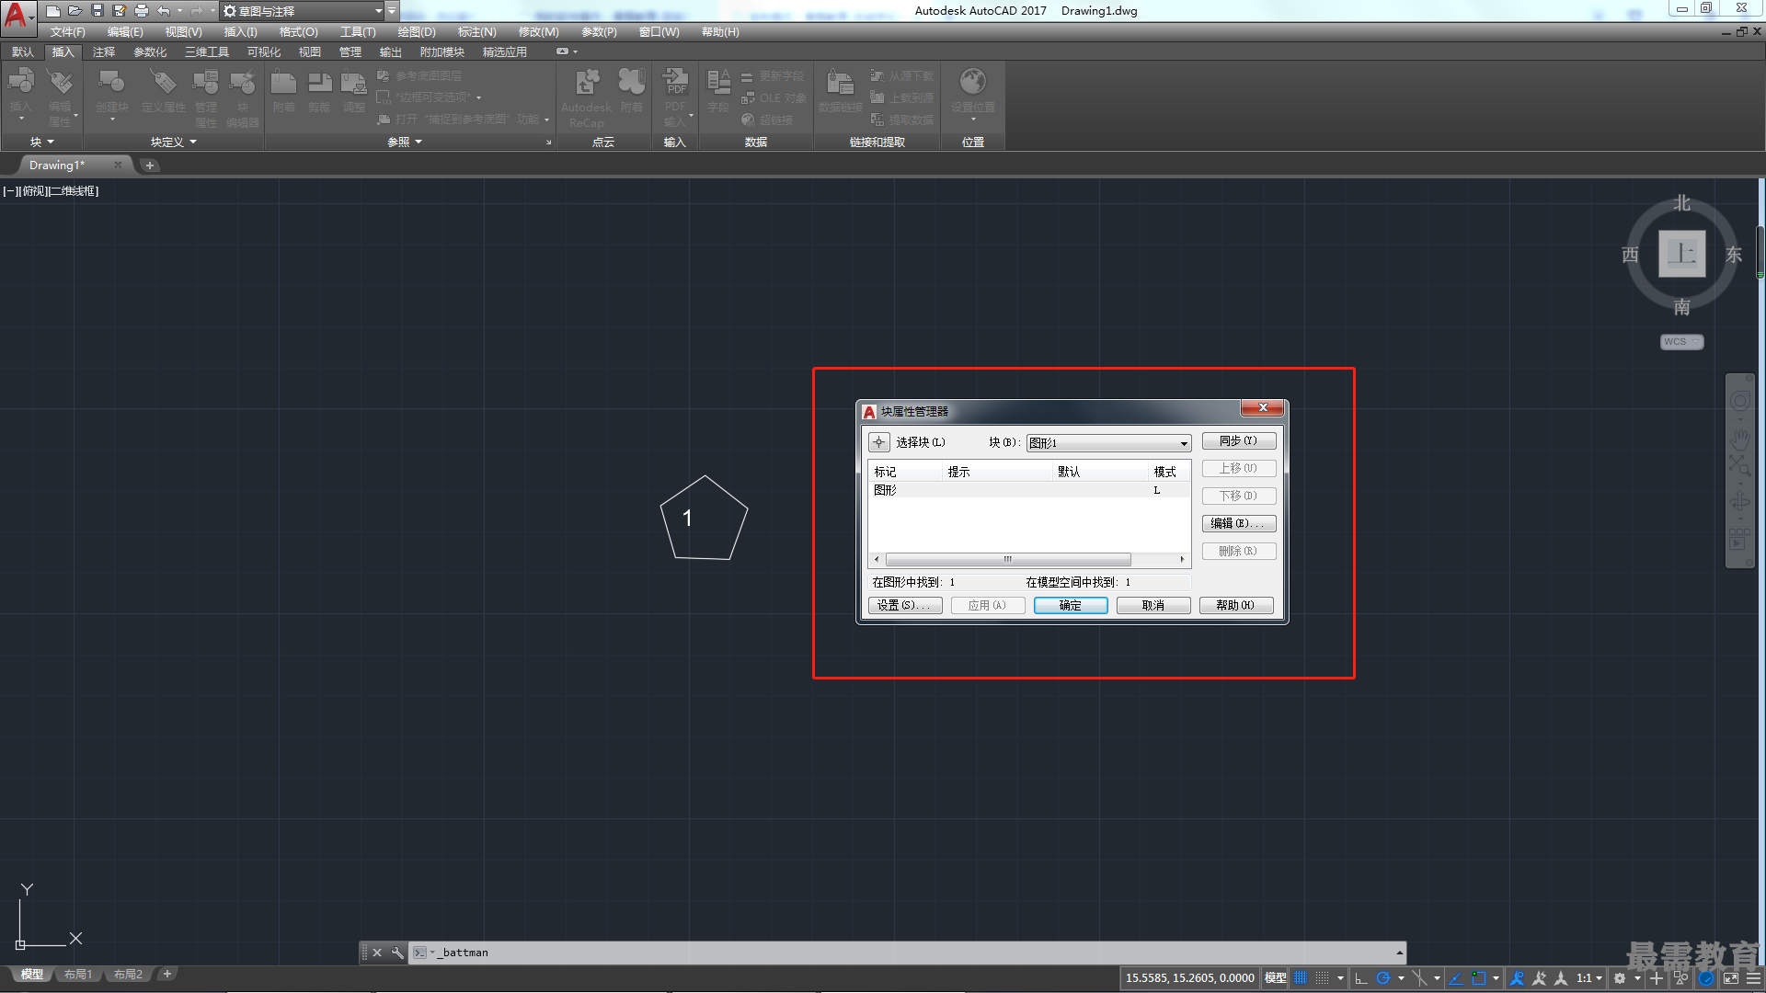Toggle isometric drafting in status bar

(x=1419, y=978)
